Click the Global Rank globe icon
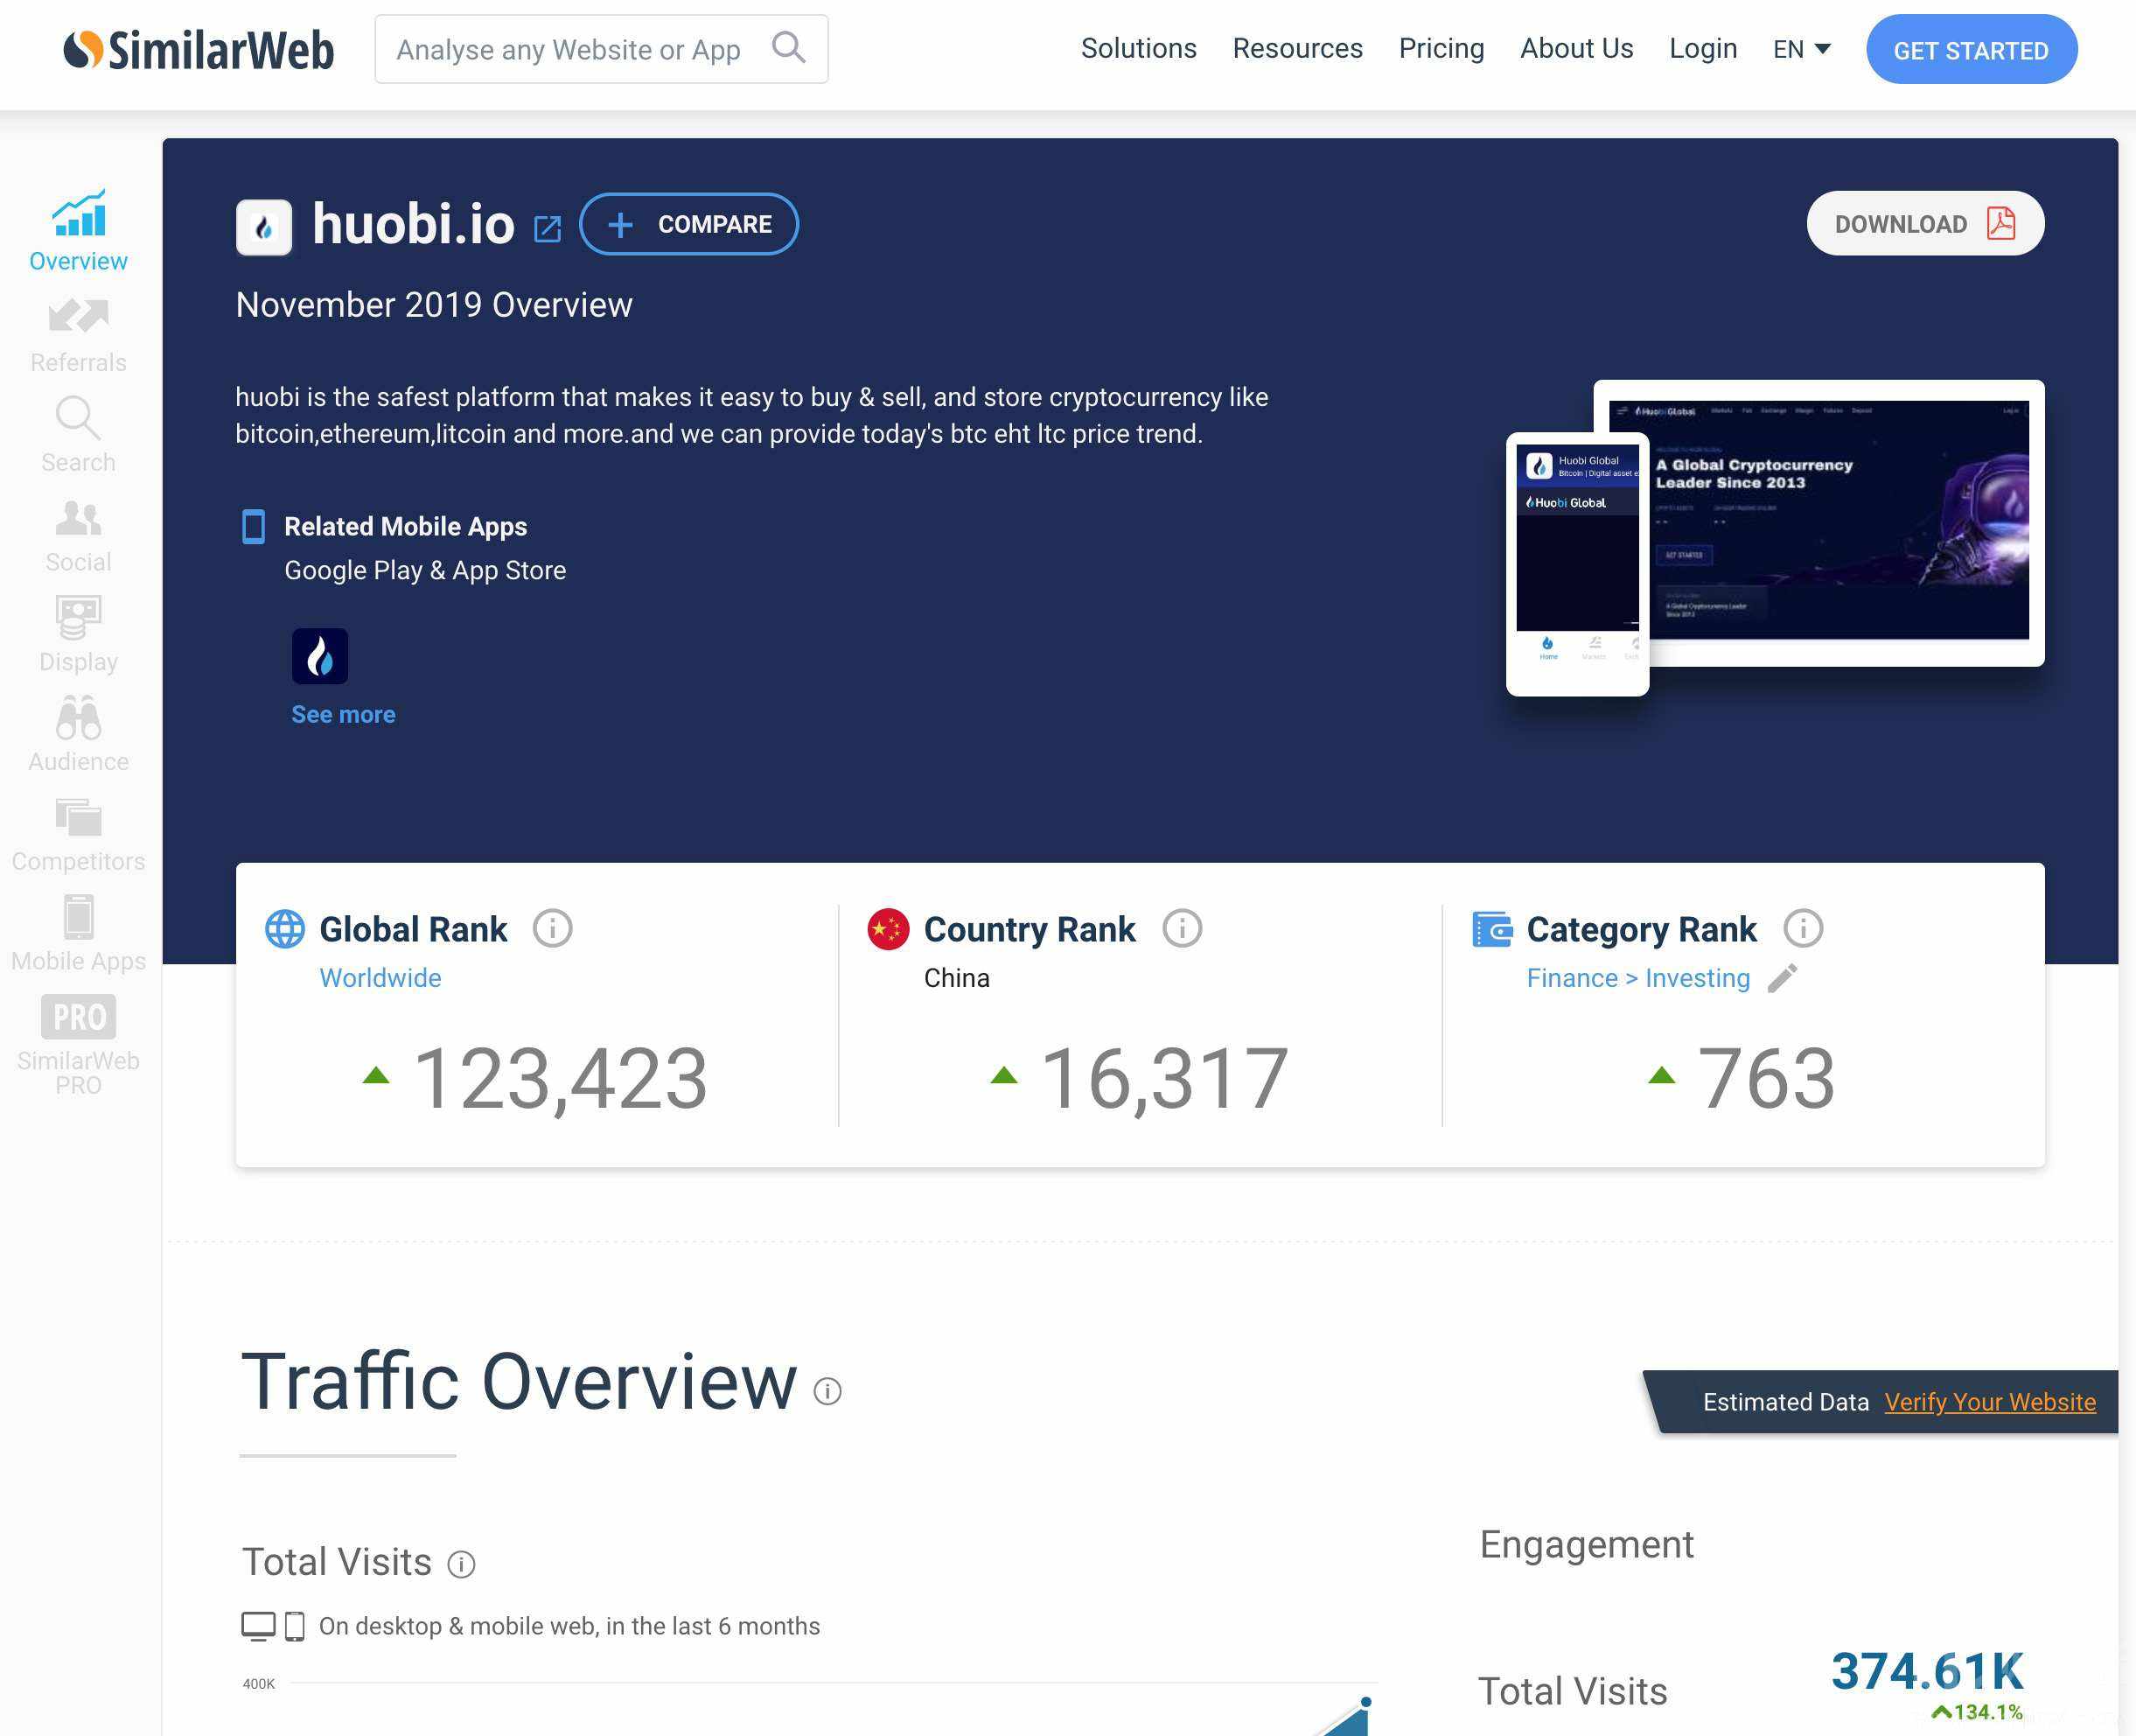The image size is (2136, 1736). 285,929
